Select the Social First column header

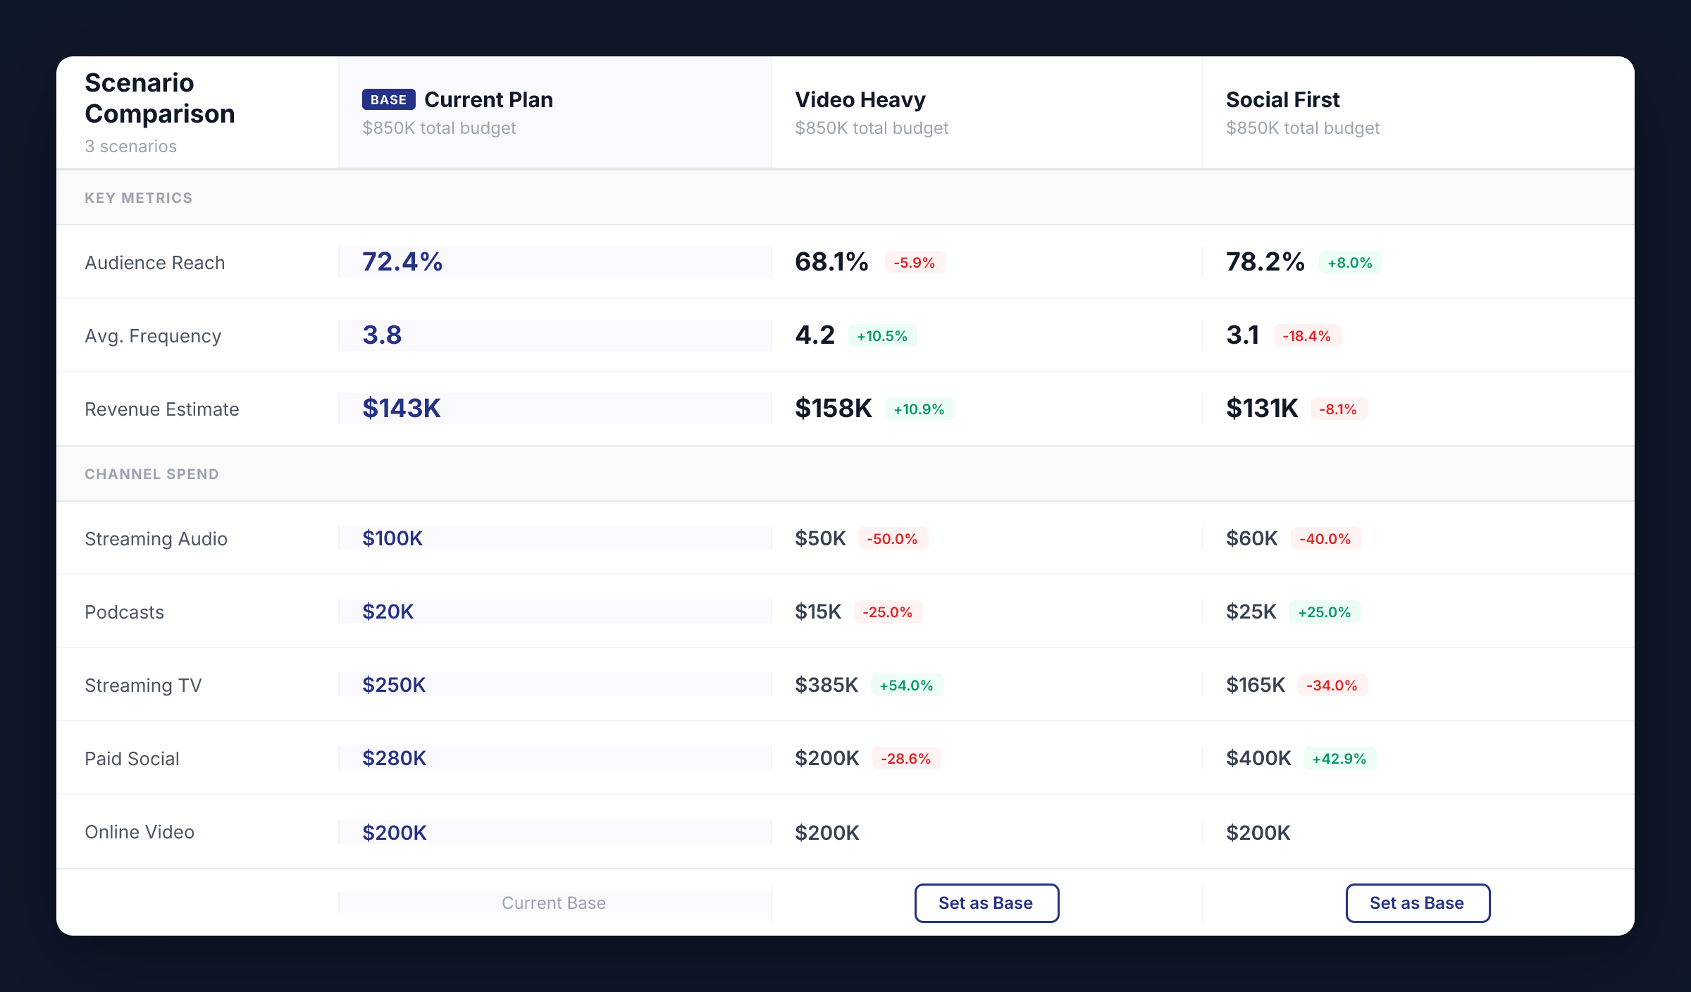tap(1282, 99)
